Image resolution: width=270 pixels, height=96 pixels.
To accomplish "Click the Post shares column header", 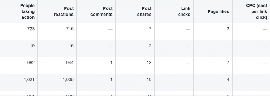I will point(144,12).
